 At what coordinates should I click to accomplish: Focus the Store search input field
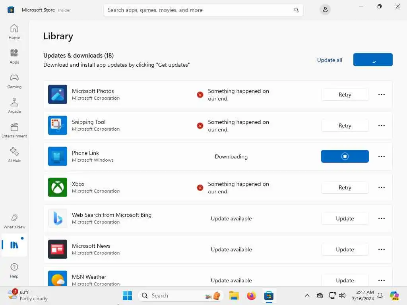(x=203, y=10)
